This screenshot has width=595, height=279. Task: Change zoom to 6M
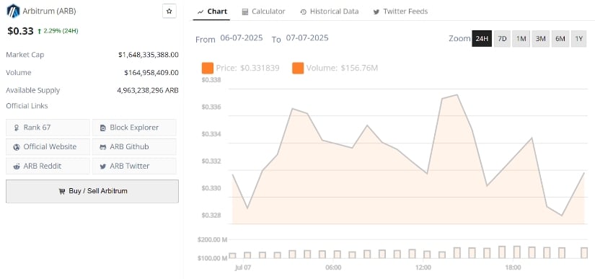560,39
